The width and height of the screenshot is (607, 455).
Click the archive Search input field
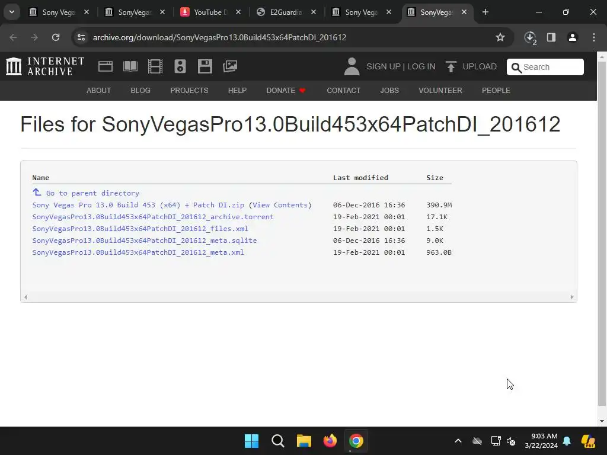coord(545,67)
